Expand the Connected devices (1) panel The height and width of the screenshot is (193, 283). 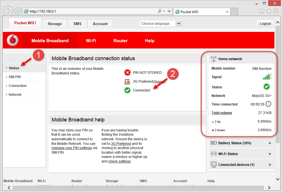coord(270,165)
